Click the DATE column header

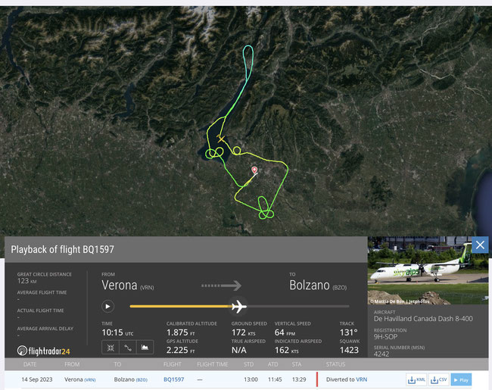tap(30, 364)
